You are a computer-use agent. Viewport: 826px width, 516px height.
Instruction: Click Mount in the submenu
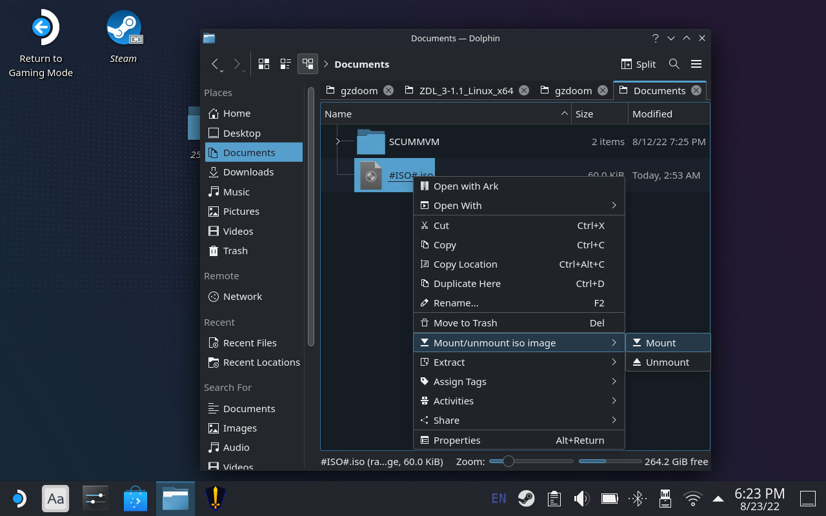click(668, 343)
